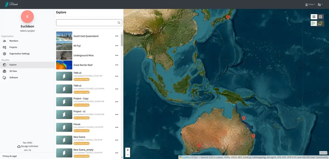This screenshot has height=159, width=329.
Task: Click the Project - Copy thumbnail icon
Action: tap(64, 102)
